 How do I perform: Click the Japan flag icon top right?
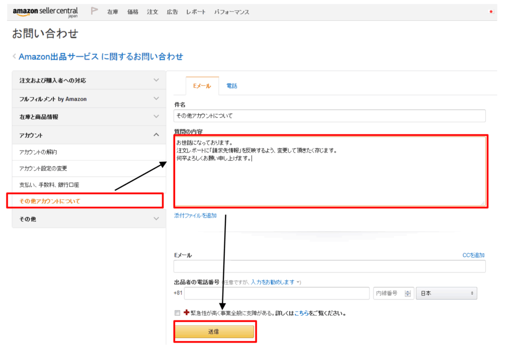click(x=491, y=12)
